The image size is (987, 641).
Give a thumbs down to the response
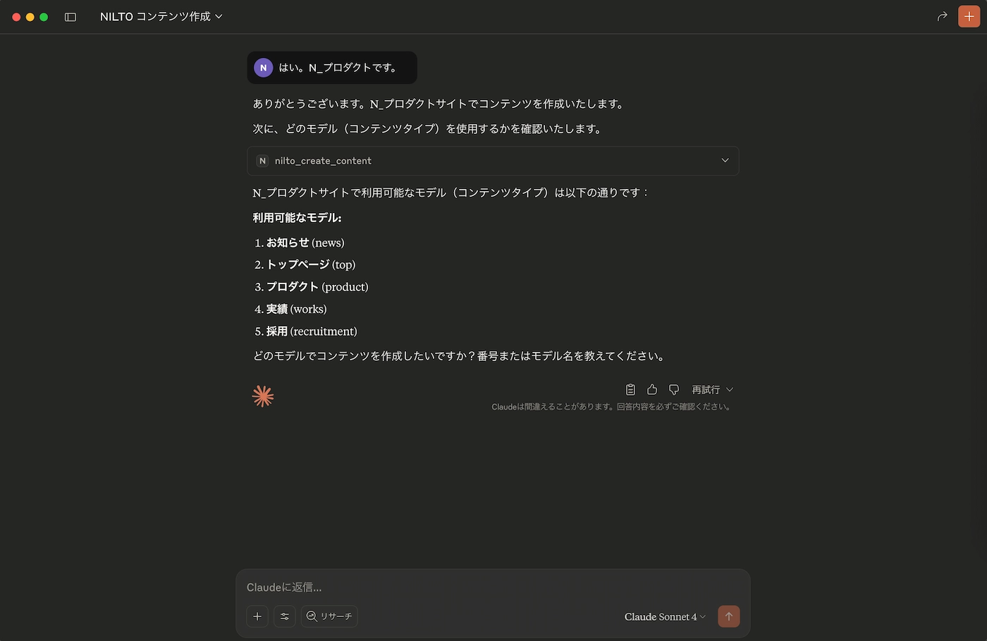[674, 389]
